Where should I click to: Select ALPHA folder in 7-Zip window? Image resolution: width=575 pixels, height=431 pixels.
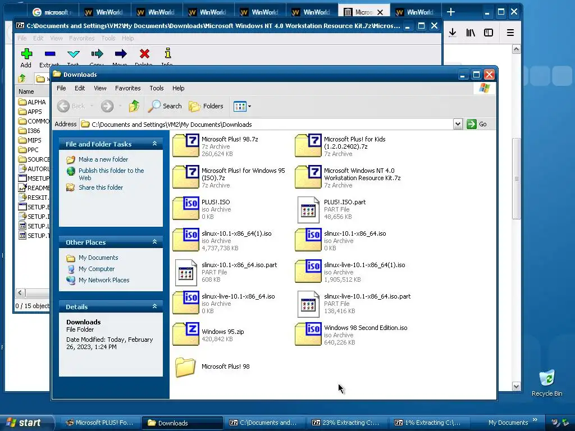point(32,102)
